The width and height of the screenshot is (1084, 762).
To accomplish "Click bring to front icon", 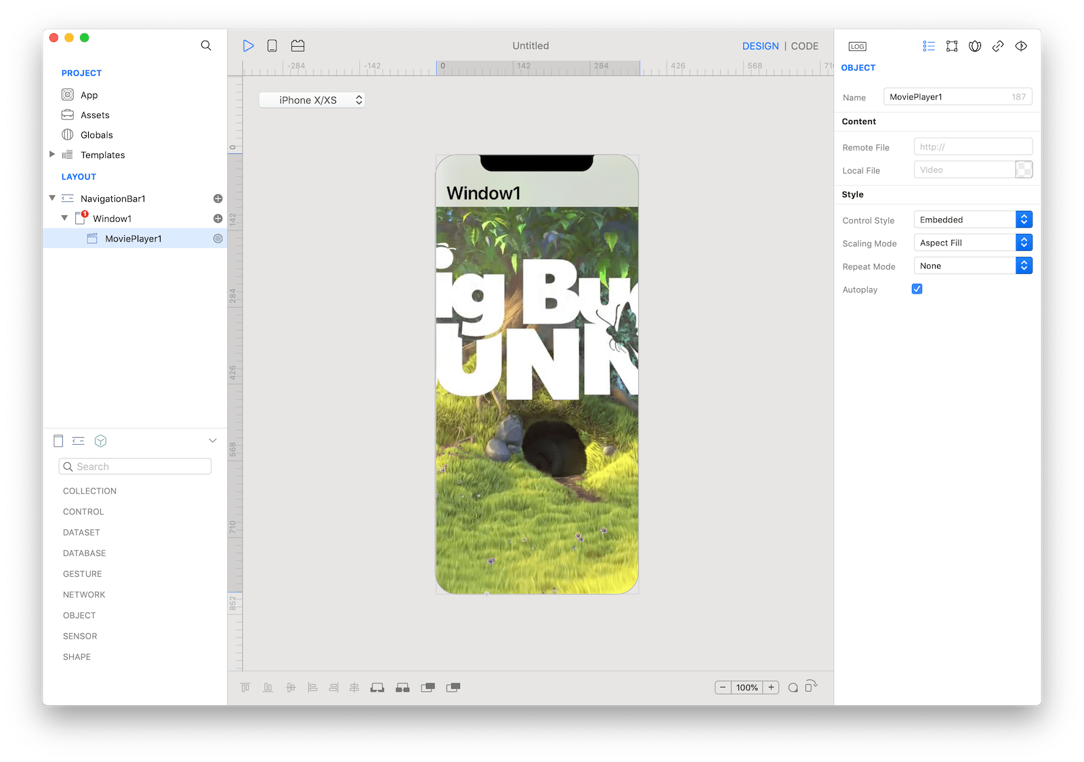I will [x=428, y=687].
